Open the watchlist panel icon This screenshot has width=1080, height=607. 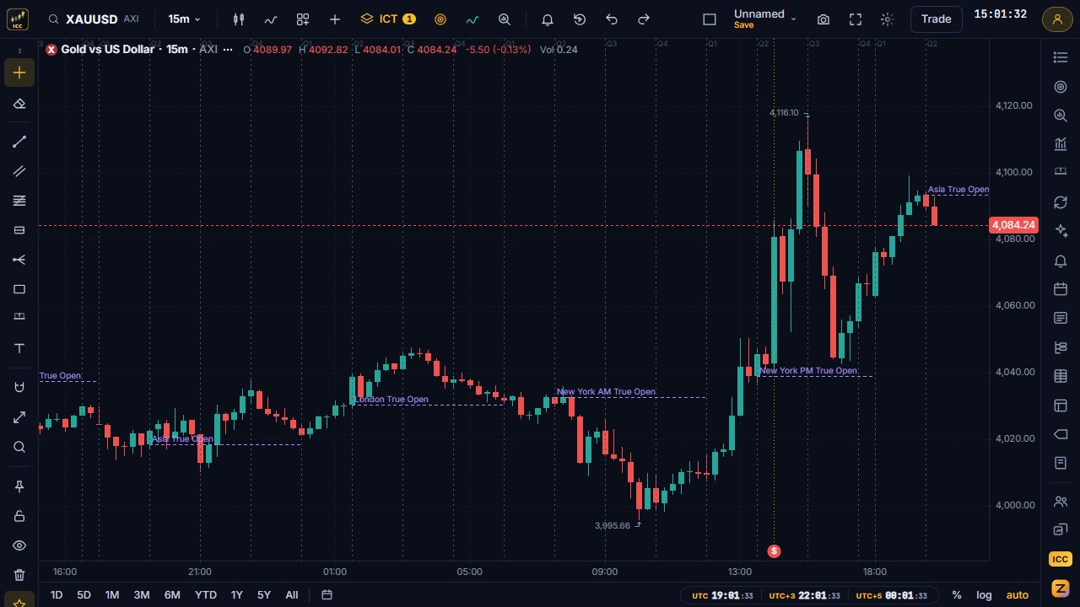click(x=1061, y=56)
